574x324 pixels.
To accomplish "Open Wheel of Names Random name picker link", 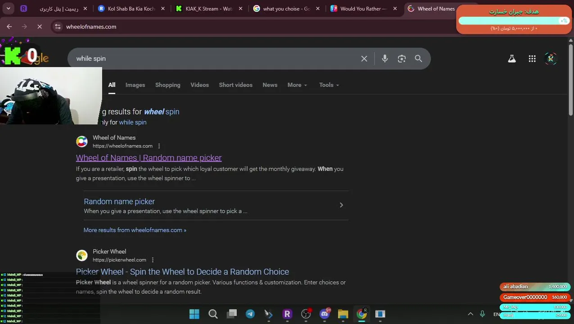I will [149, 158].
